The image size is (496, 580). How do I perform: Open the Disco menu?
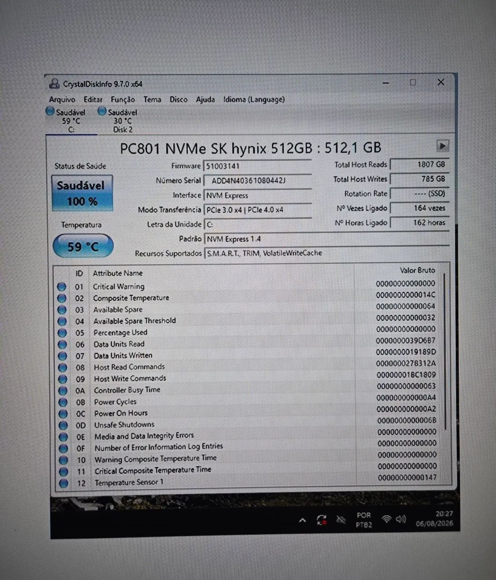pyautogui.click(x=178, y=99)
